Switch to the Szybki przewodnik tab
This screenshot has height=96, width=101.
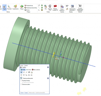(x=40, y=92)
